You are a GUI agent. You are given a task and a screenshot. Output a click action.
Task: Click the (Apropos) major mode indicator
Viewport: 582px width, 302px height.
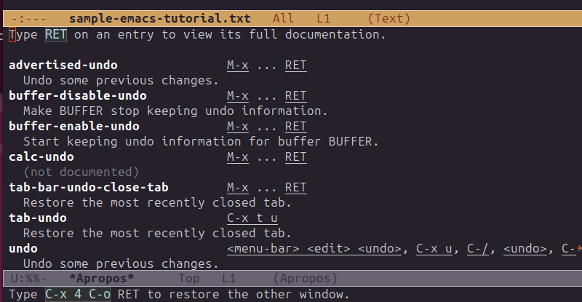(x=304, y=278)
